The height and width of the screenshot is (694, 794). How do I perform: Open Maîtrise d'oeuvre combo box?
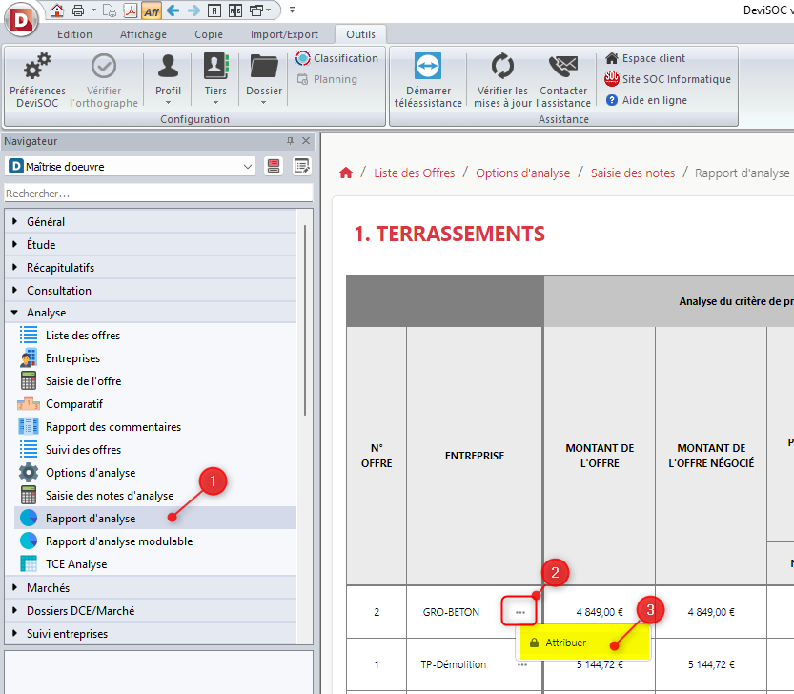[x=131, y=166]
